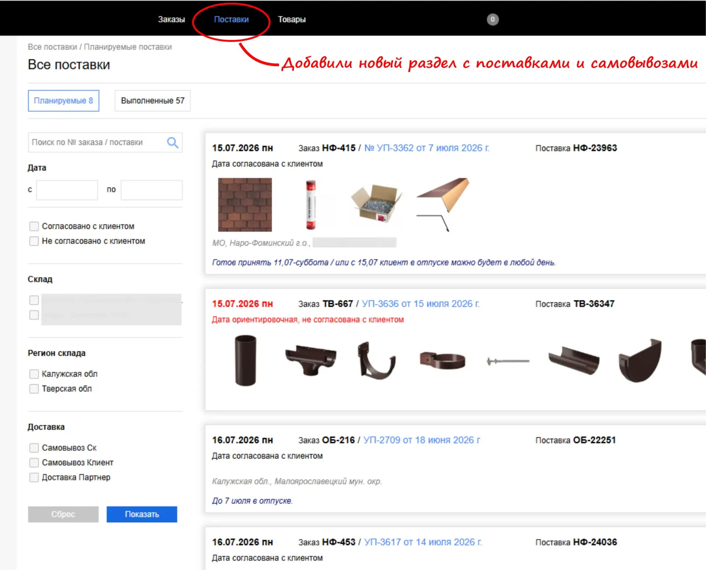Switch to 'Выполненные 57' tab
Image resolution: width=706 pixels, height=570 pixels.
tap(153, 101)
